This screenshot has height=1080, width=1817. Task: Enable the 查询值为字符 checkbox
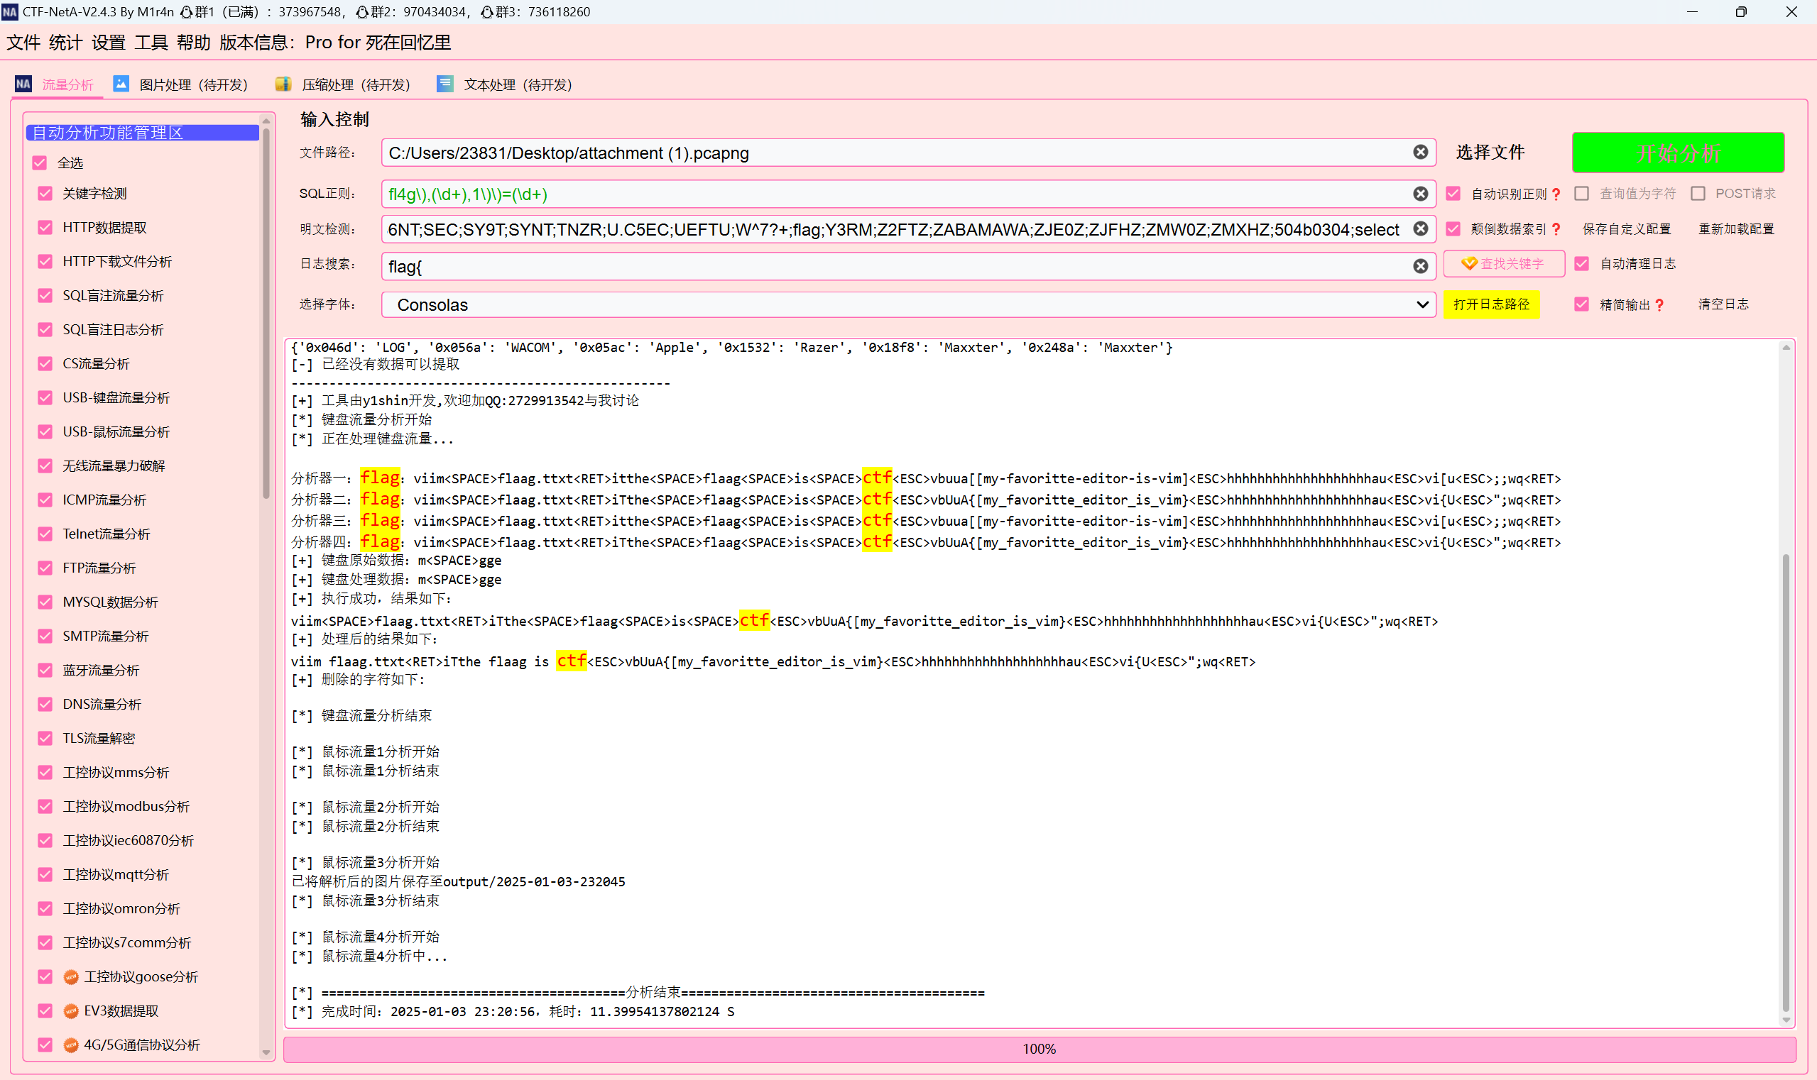[1581, 194]
